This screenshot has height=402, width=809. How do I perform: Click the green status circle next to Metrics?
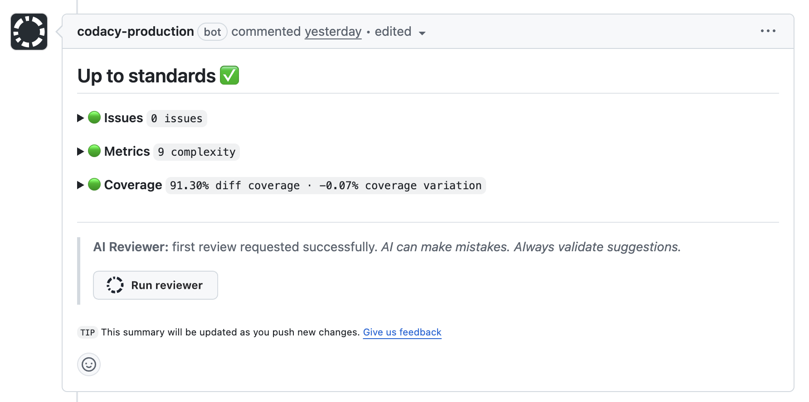tap(93, 151)
